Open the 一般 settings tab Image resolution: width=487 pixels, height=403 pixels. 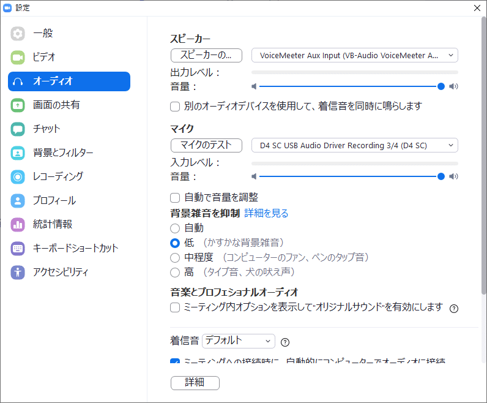[69, 34]
